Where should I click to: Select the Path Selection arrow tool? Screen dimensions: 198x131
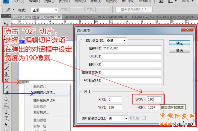[6, 124]
